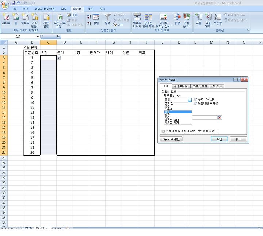Toggle the in-cell dropdown (드롭다운 표시) checkbox
The image size is (263, 236).
(195, 104)
